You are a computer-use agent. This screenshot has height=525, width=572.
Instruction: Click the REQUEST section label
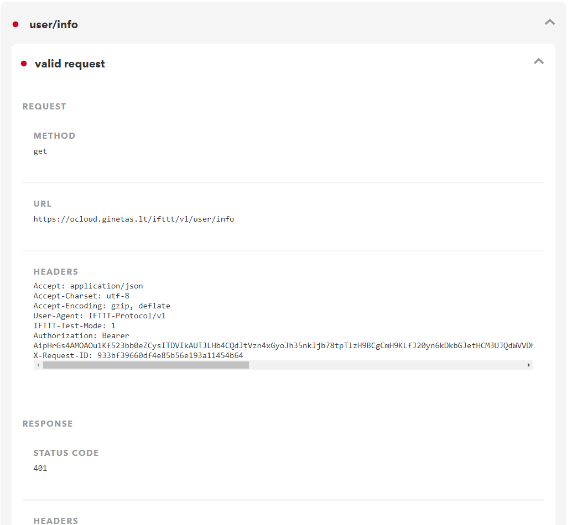(44, 107)
